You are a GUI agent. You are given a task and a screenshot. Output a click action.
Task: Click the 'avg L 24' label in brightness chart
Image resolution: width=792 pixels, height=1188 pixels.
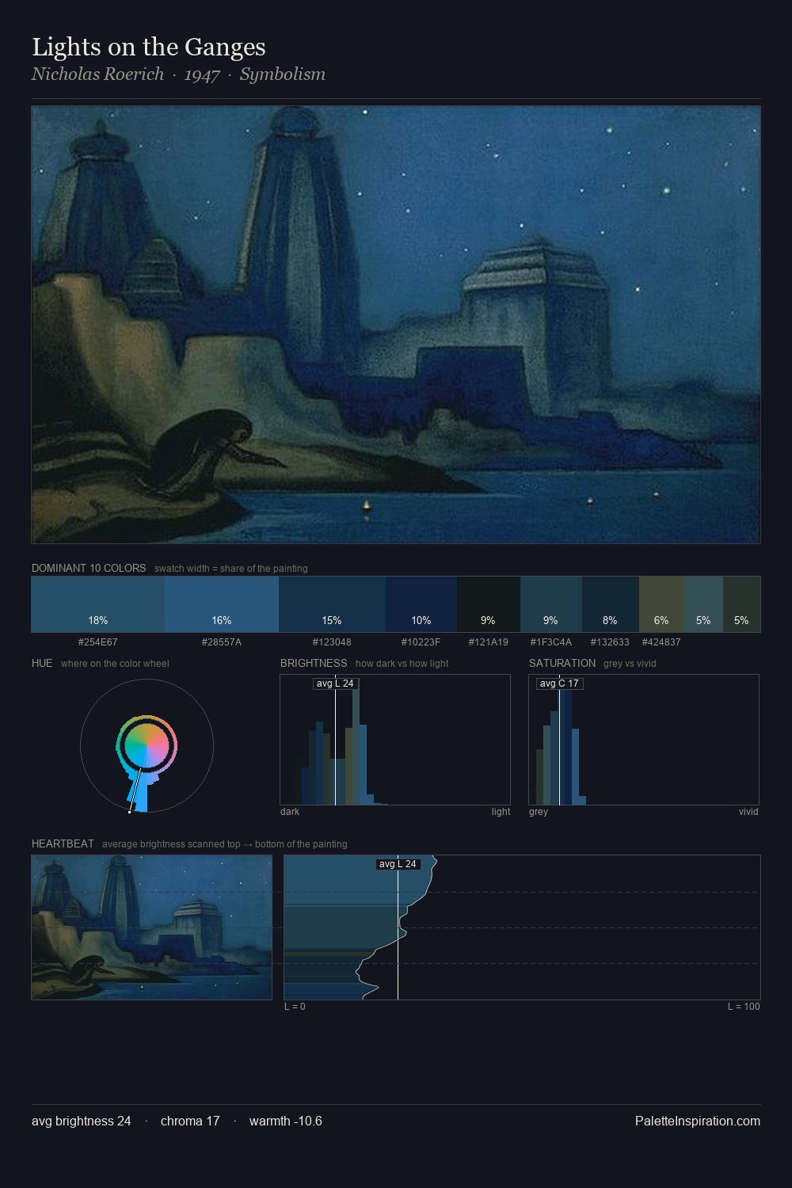click(335, 683)
